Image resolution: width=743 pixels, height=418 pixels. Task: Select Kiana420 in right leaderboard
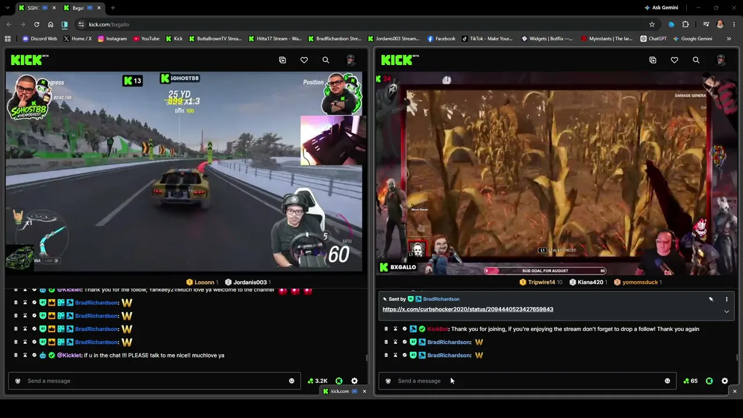[x=589, y=282]
